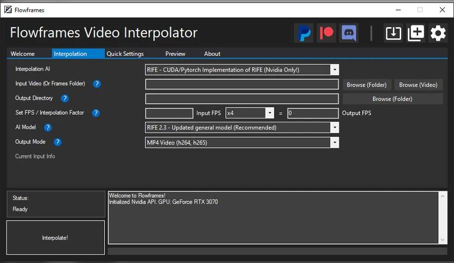
Task: Open settings via gear icon
Action: (438, 33)
